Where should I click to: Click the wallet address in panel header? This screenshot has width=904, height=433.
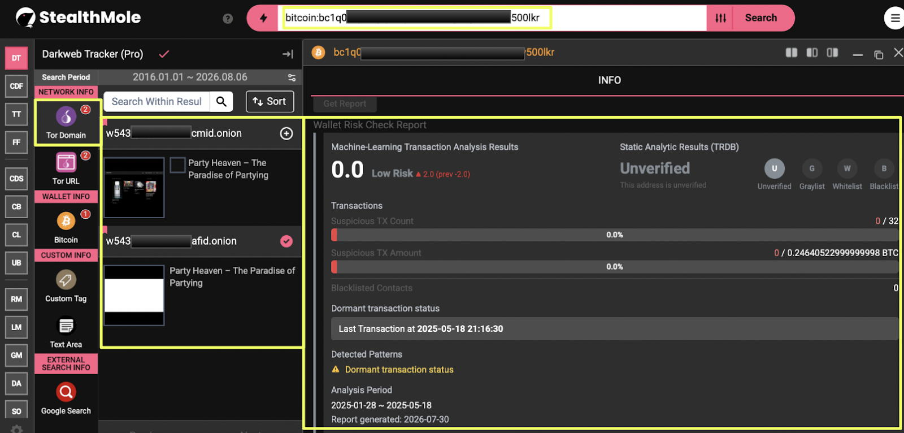click(x=444, y=53)
